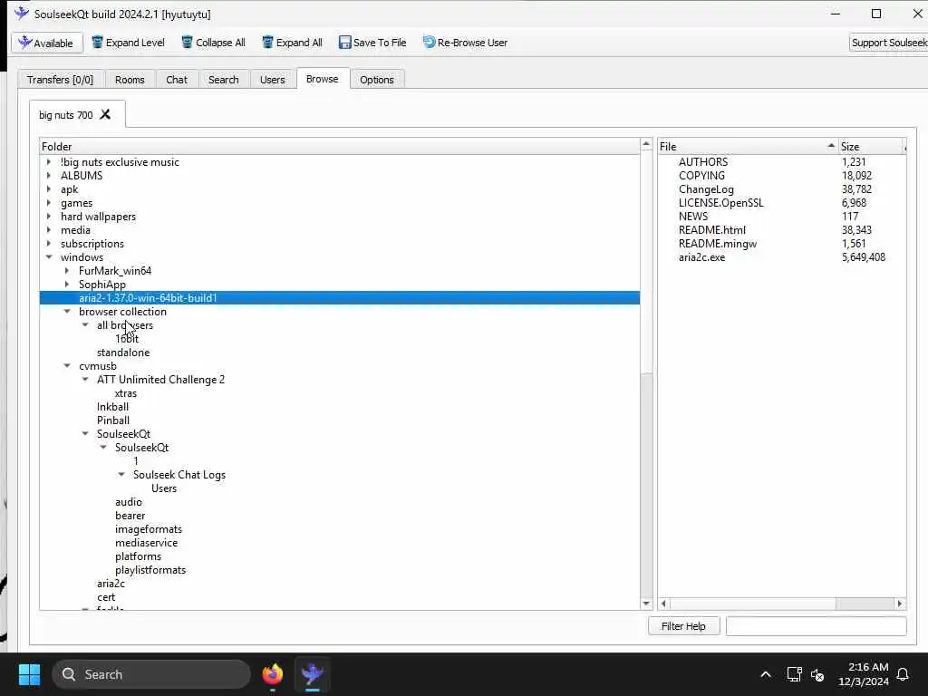Expand the hard wallpapers folder arrow
928x696 pixels.
click(49, 216)
